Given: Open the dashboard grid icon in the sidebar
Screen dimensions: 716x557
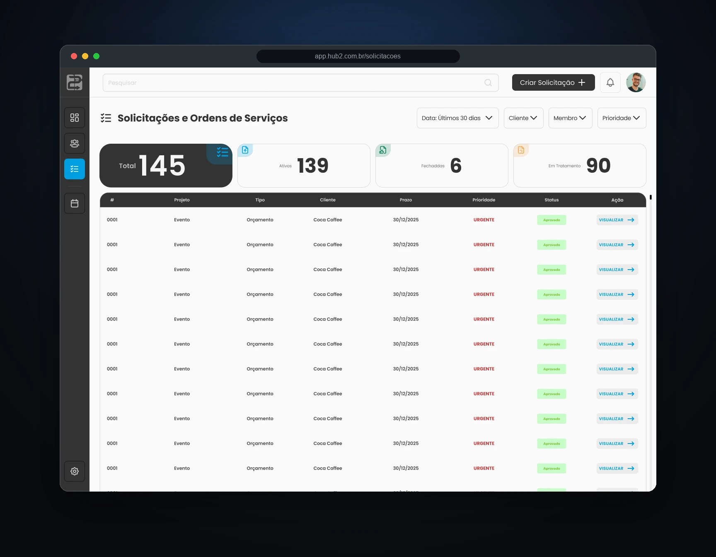Looking at the screenshot, I should point(75,118).
